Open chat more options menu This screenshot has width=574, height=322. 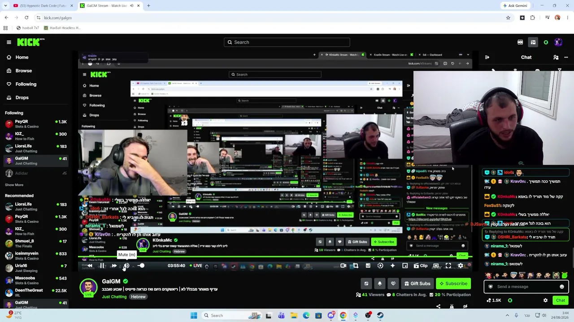[566, 57]
